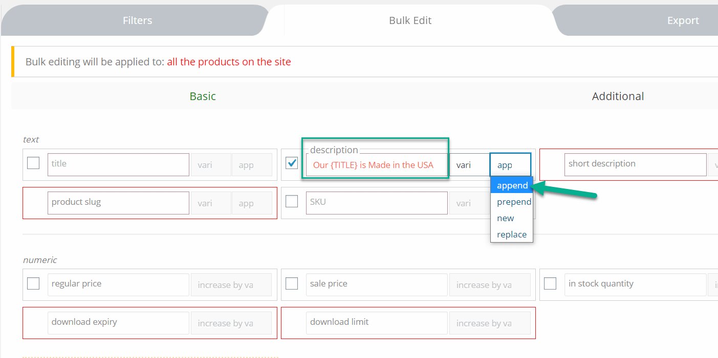Focus the in stock quantity input

pyautogui.click(x=636, y=284)
